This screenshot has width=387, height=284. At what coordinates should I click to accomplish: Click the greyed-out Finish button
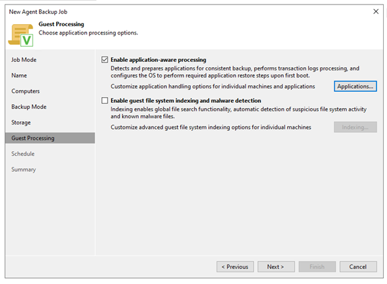pyautogui.click(x=317, y=267)
